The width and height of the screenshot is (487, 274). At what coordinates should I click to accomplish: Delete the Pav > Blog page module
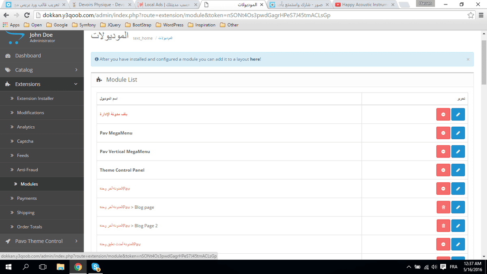coord(443,207)
